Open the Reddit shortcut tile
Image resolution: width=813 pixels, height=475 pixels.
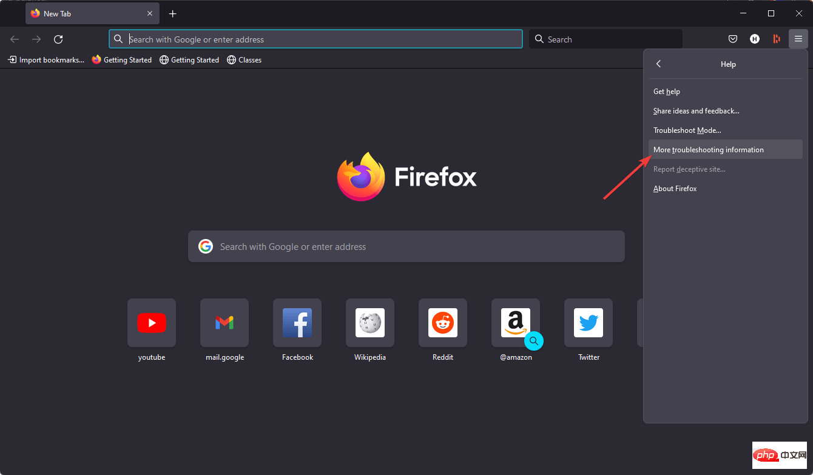pos(443,323)
